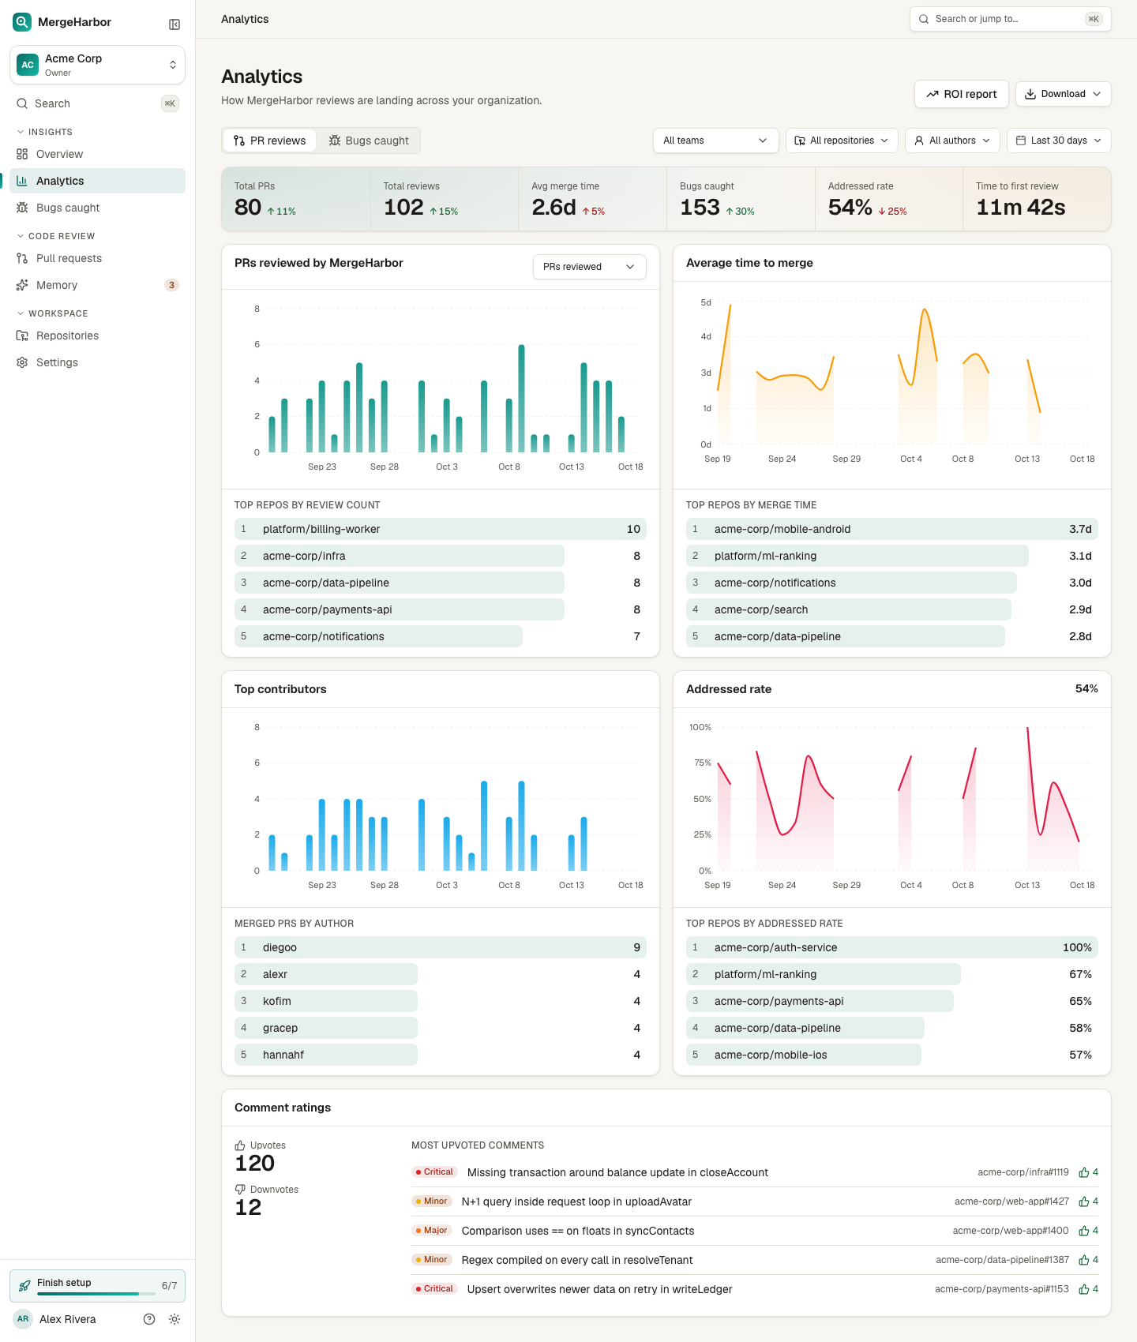The width and height of the screenshot is (1137, 1342).
Task: Go to Overview in the sidebar
Action: (97, 154)
